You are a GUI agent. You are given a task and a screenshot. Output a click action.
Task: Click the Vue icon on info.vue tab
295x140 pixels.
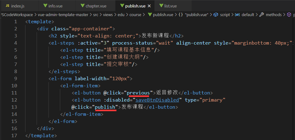45,6
